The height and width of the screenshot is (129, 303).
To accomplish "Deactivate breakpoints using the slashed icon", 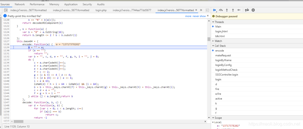I will [x=247, y=10].
